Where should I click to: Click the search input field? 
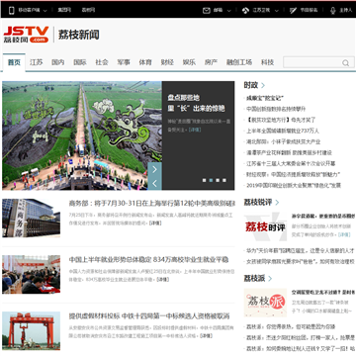tap(312, 62)
